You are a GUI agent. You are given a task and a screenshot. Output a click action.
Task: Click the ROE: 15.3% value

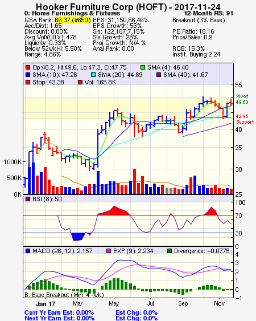coord(188,48)
